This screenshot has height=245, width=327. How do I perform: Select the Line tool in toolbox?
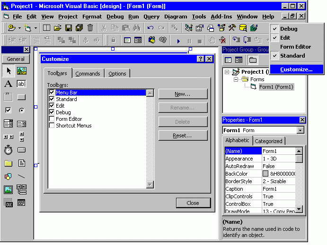[21, 177]
